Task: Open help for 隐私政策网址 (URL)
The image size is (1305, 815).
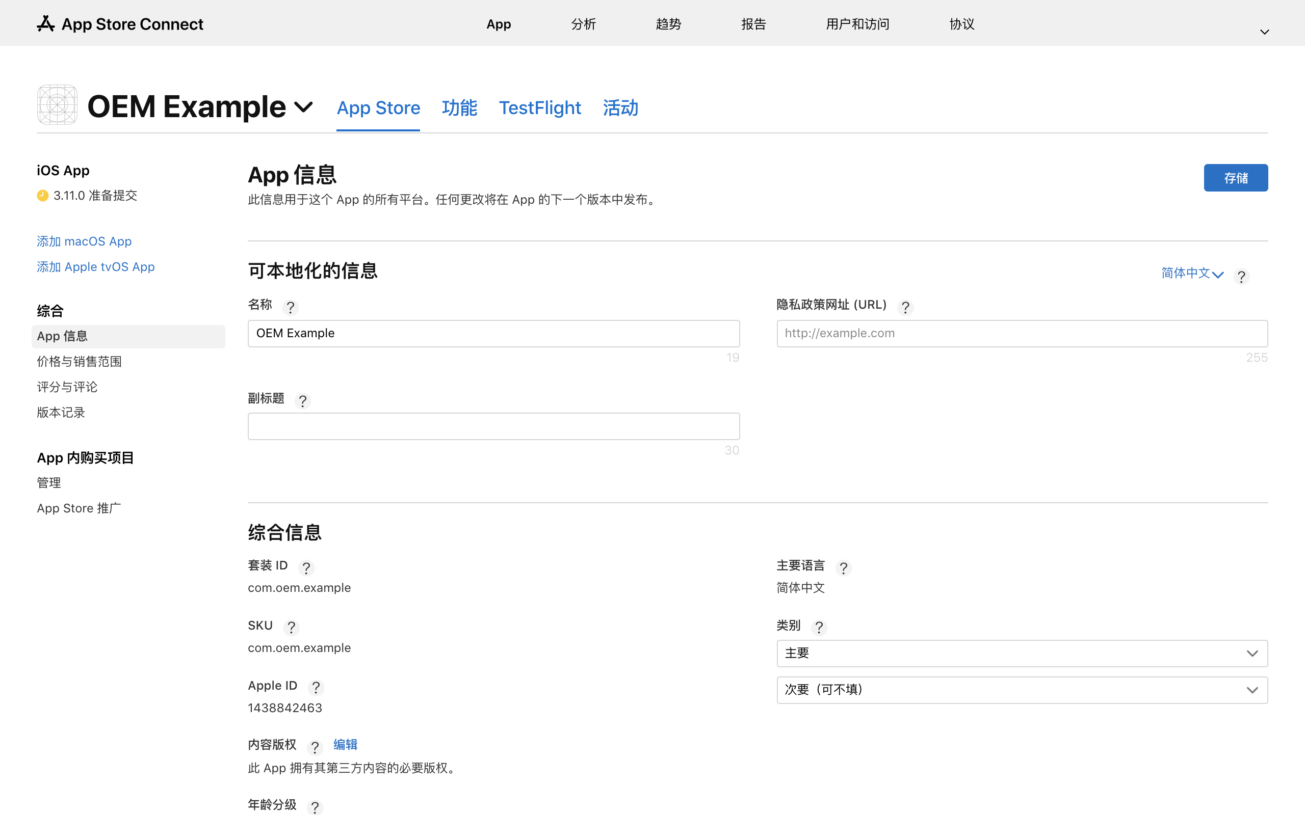Action: (x=905, y=307)
